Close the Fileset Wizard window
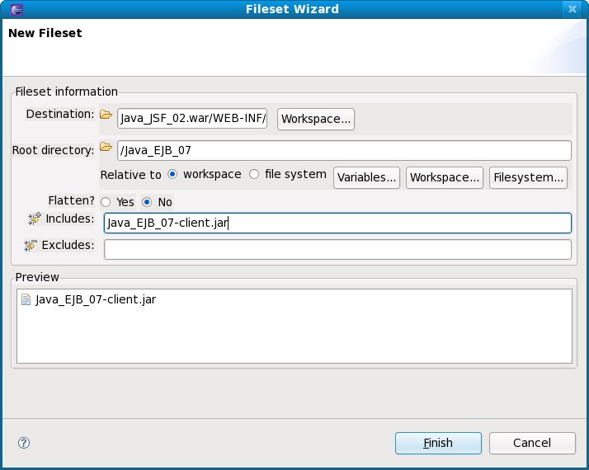The height and width of the screenshot is (470, 589). pos(572,9)
